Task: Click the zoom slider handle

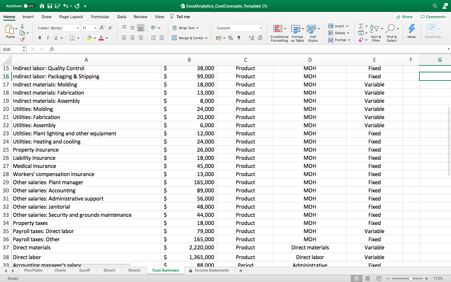Action: (411, 278)
